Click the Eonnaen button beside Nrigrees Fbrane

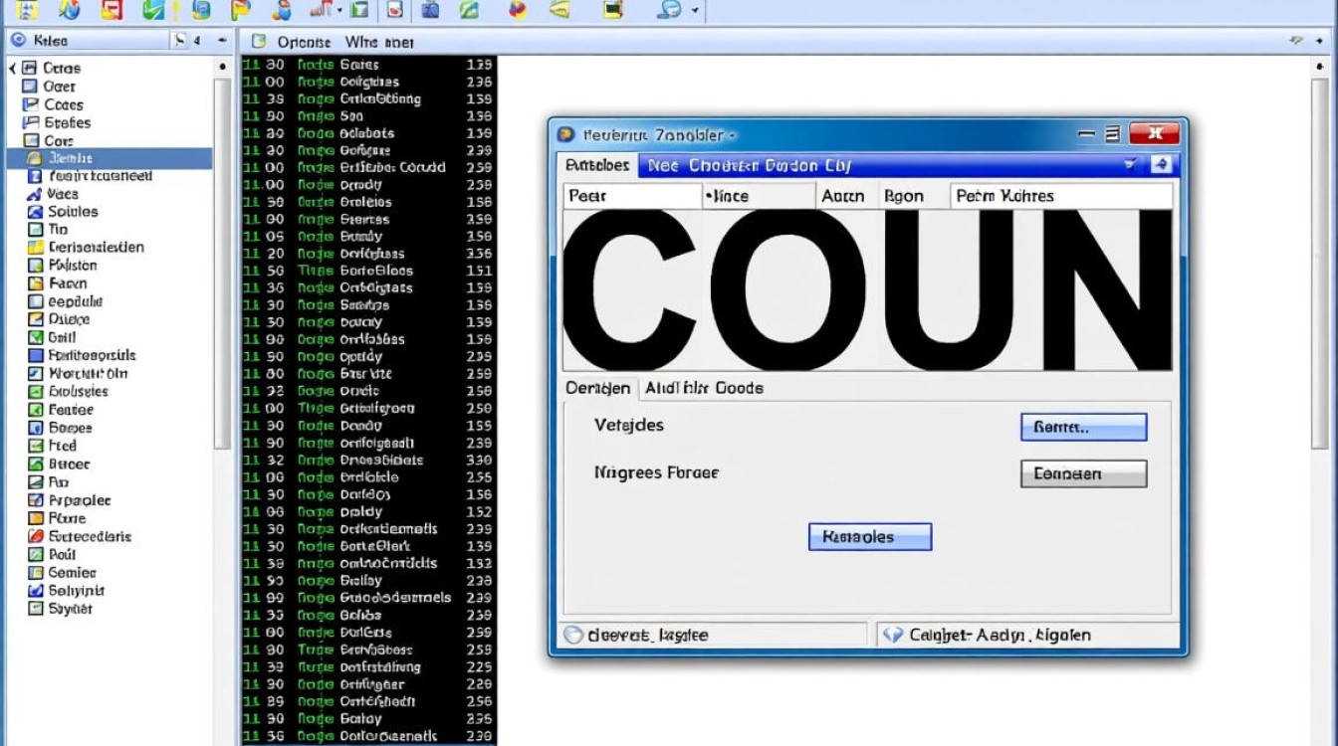[x=1083, y=473]
